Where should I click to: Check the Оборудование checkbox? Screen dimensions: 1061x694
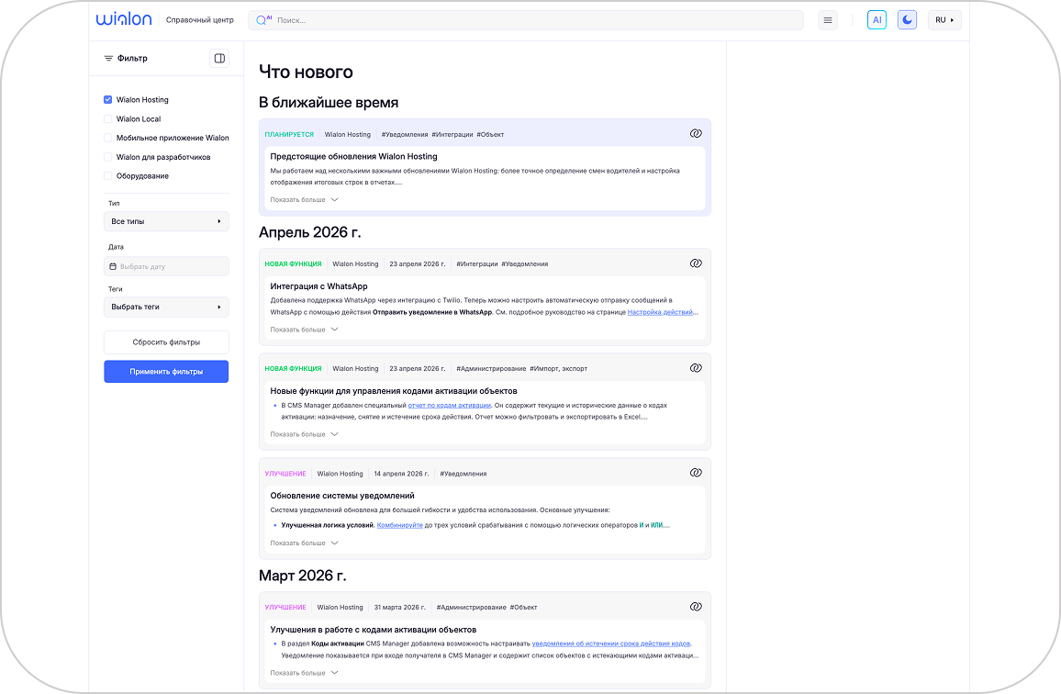[x=107, y=175]
